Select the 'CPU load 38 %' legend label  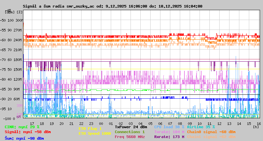169,127
